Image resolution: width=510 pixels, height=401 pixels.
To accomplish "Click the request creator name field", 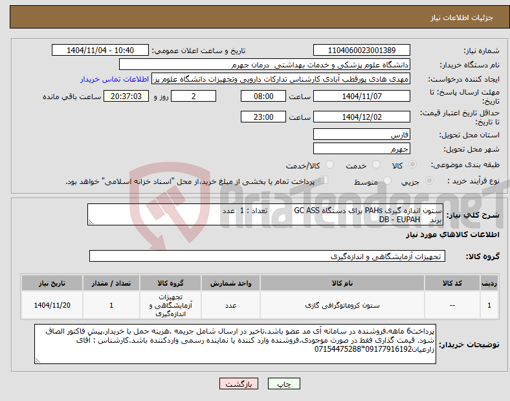I will [281, 79].
